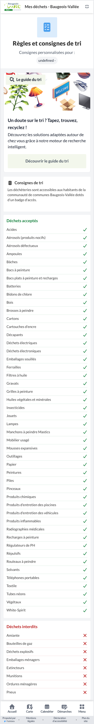Click the Accueil home icon
The height and width of the screenshot is (724, 94).
tap(12, 706)
